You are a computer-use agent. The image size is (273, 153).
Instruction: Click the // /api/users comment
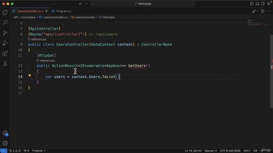(103, 34)
